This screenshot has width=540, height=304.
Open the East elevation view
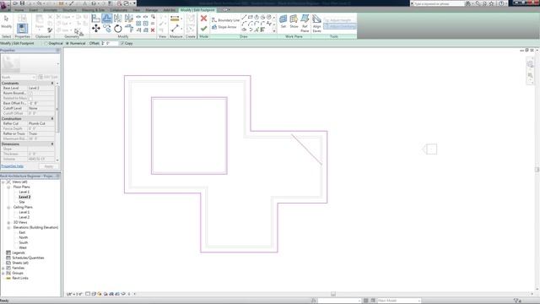point(22,233)
